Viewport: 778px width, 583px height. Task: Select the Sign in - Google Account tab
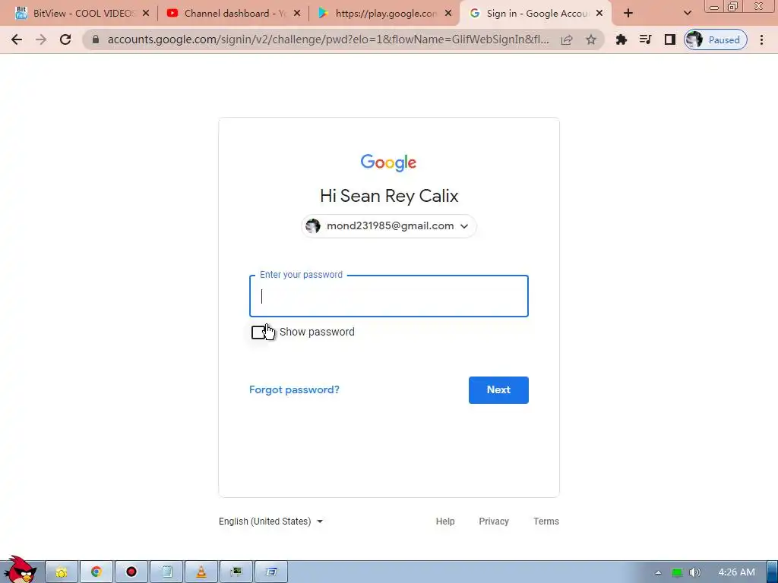[x=536, y=14]
